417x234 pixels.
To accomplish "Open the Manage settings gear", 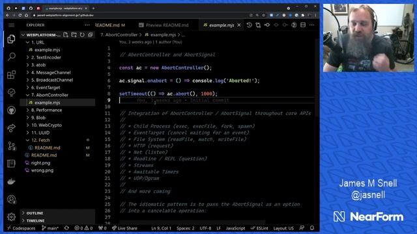I will [11, 217].
